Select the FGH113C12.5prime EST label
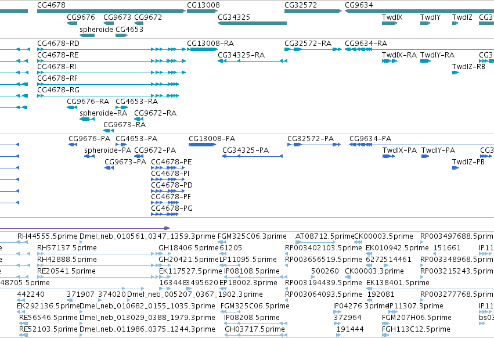 (416, 329)
